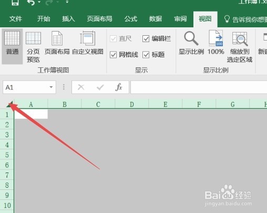Select column B header

pos(65,105)
